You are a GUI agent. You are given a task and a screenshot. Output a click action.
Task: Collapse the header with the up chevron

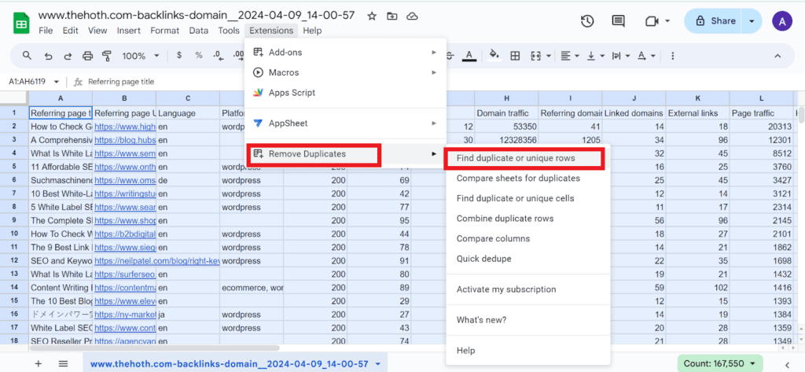coord(777,56)
